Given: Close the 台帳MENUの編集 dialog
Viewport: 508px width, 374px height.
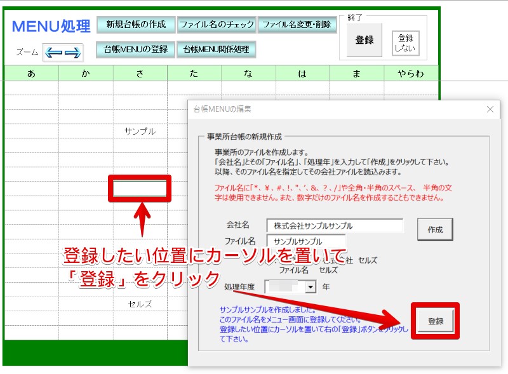Looking at the screenshot, I should (x=490, y=109).
